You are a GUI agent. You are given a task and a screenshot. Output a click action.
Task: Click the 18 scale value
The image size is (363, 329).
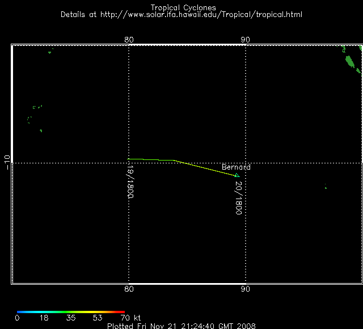pyautogui.click(x=44, y=318)
